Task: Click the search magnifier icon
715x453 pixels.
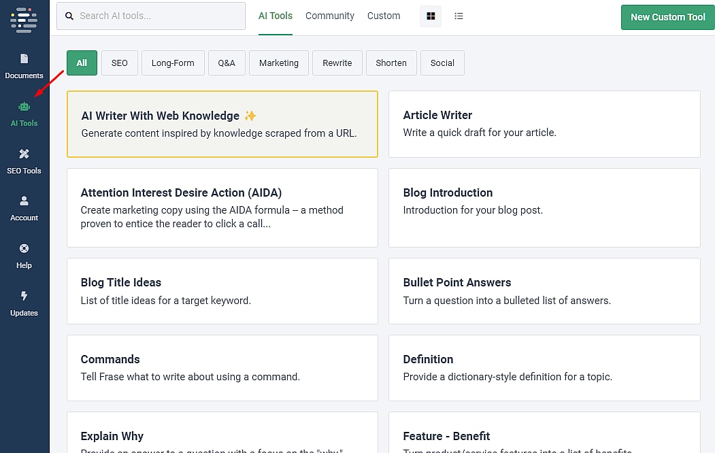Action: [x=69, y=16]
